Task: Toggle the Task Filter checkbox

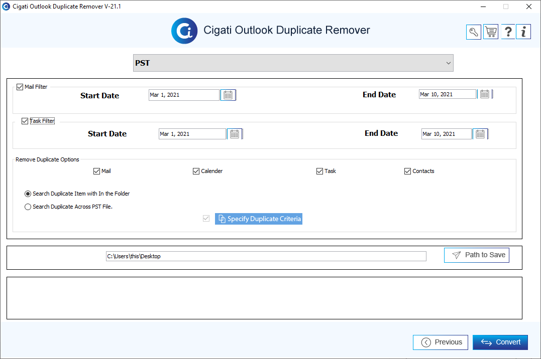Action: pos(25,121)
